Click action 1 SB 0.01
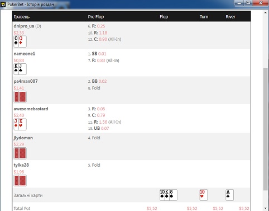Image resolution: width=269 pixels, height=211 pixels. pyautogui.click(x=97, y=54)
